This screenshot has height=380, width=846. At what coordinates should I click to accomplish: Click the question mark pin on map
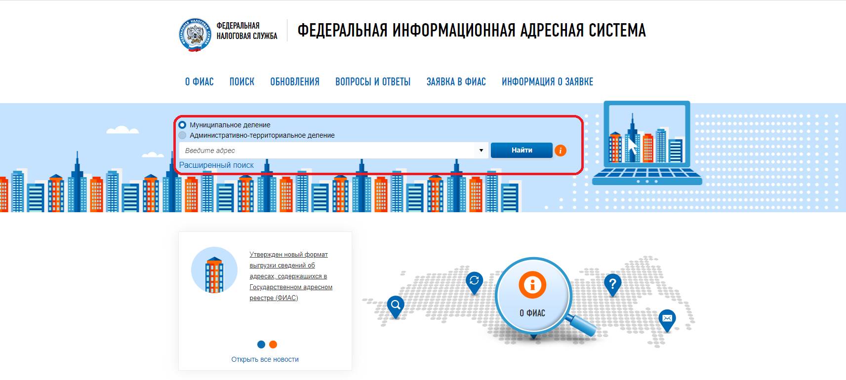pyautogui.click(x=612, y=285)
